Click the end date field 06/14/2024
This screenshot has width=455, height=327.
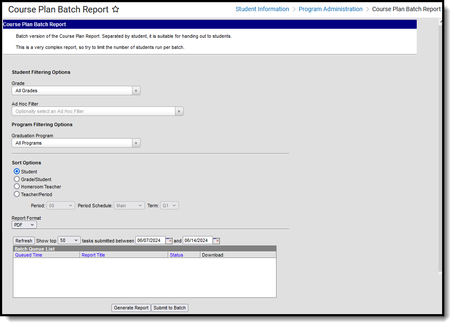(198, 240)
